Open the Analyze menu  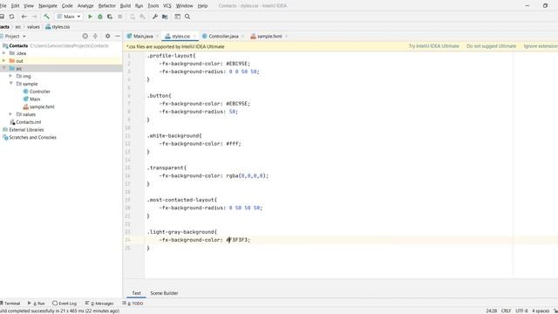85,6
